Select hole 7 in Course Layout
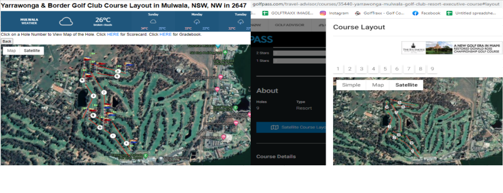This screenshot has height=193, width=503. pyautogui.click(x=409, y=69)
